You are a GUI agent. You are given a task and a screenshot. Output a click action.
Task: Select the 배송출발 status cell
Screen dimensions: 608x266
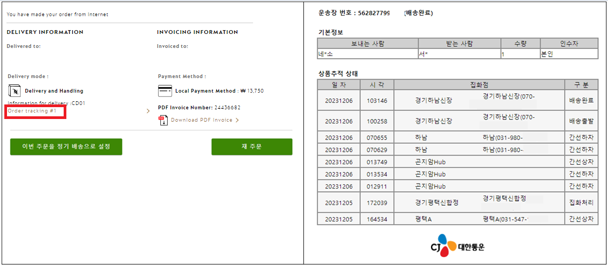(x=581, y=121)
